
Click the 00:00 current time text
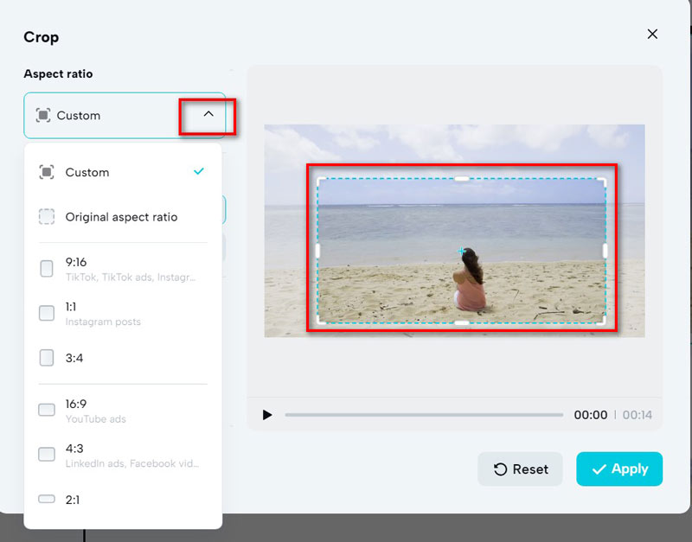591,415
